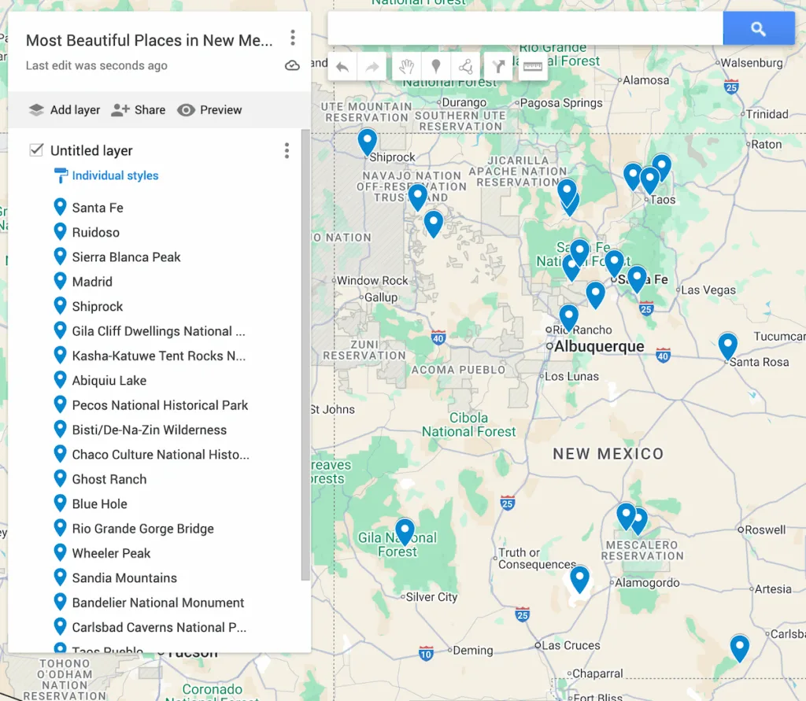The image size is (806, 701).
Task: Click the Interstate 10 shield near Deming
Action: click(x=426, y=654)
